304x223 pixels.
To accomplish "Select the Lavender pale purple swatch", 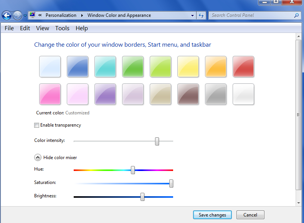I will [133, 94].
